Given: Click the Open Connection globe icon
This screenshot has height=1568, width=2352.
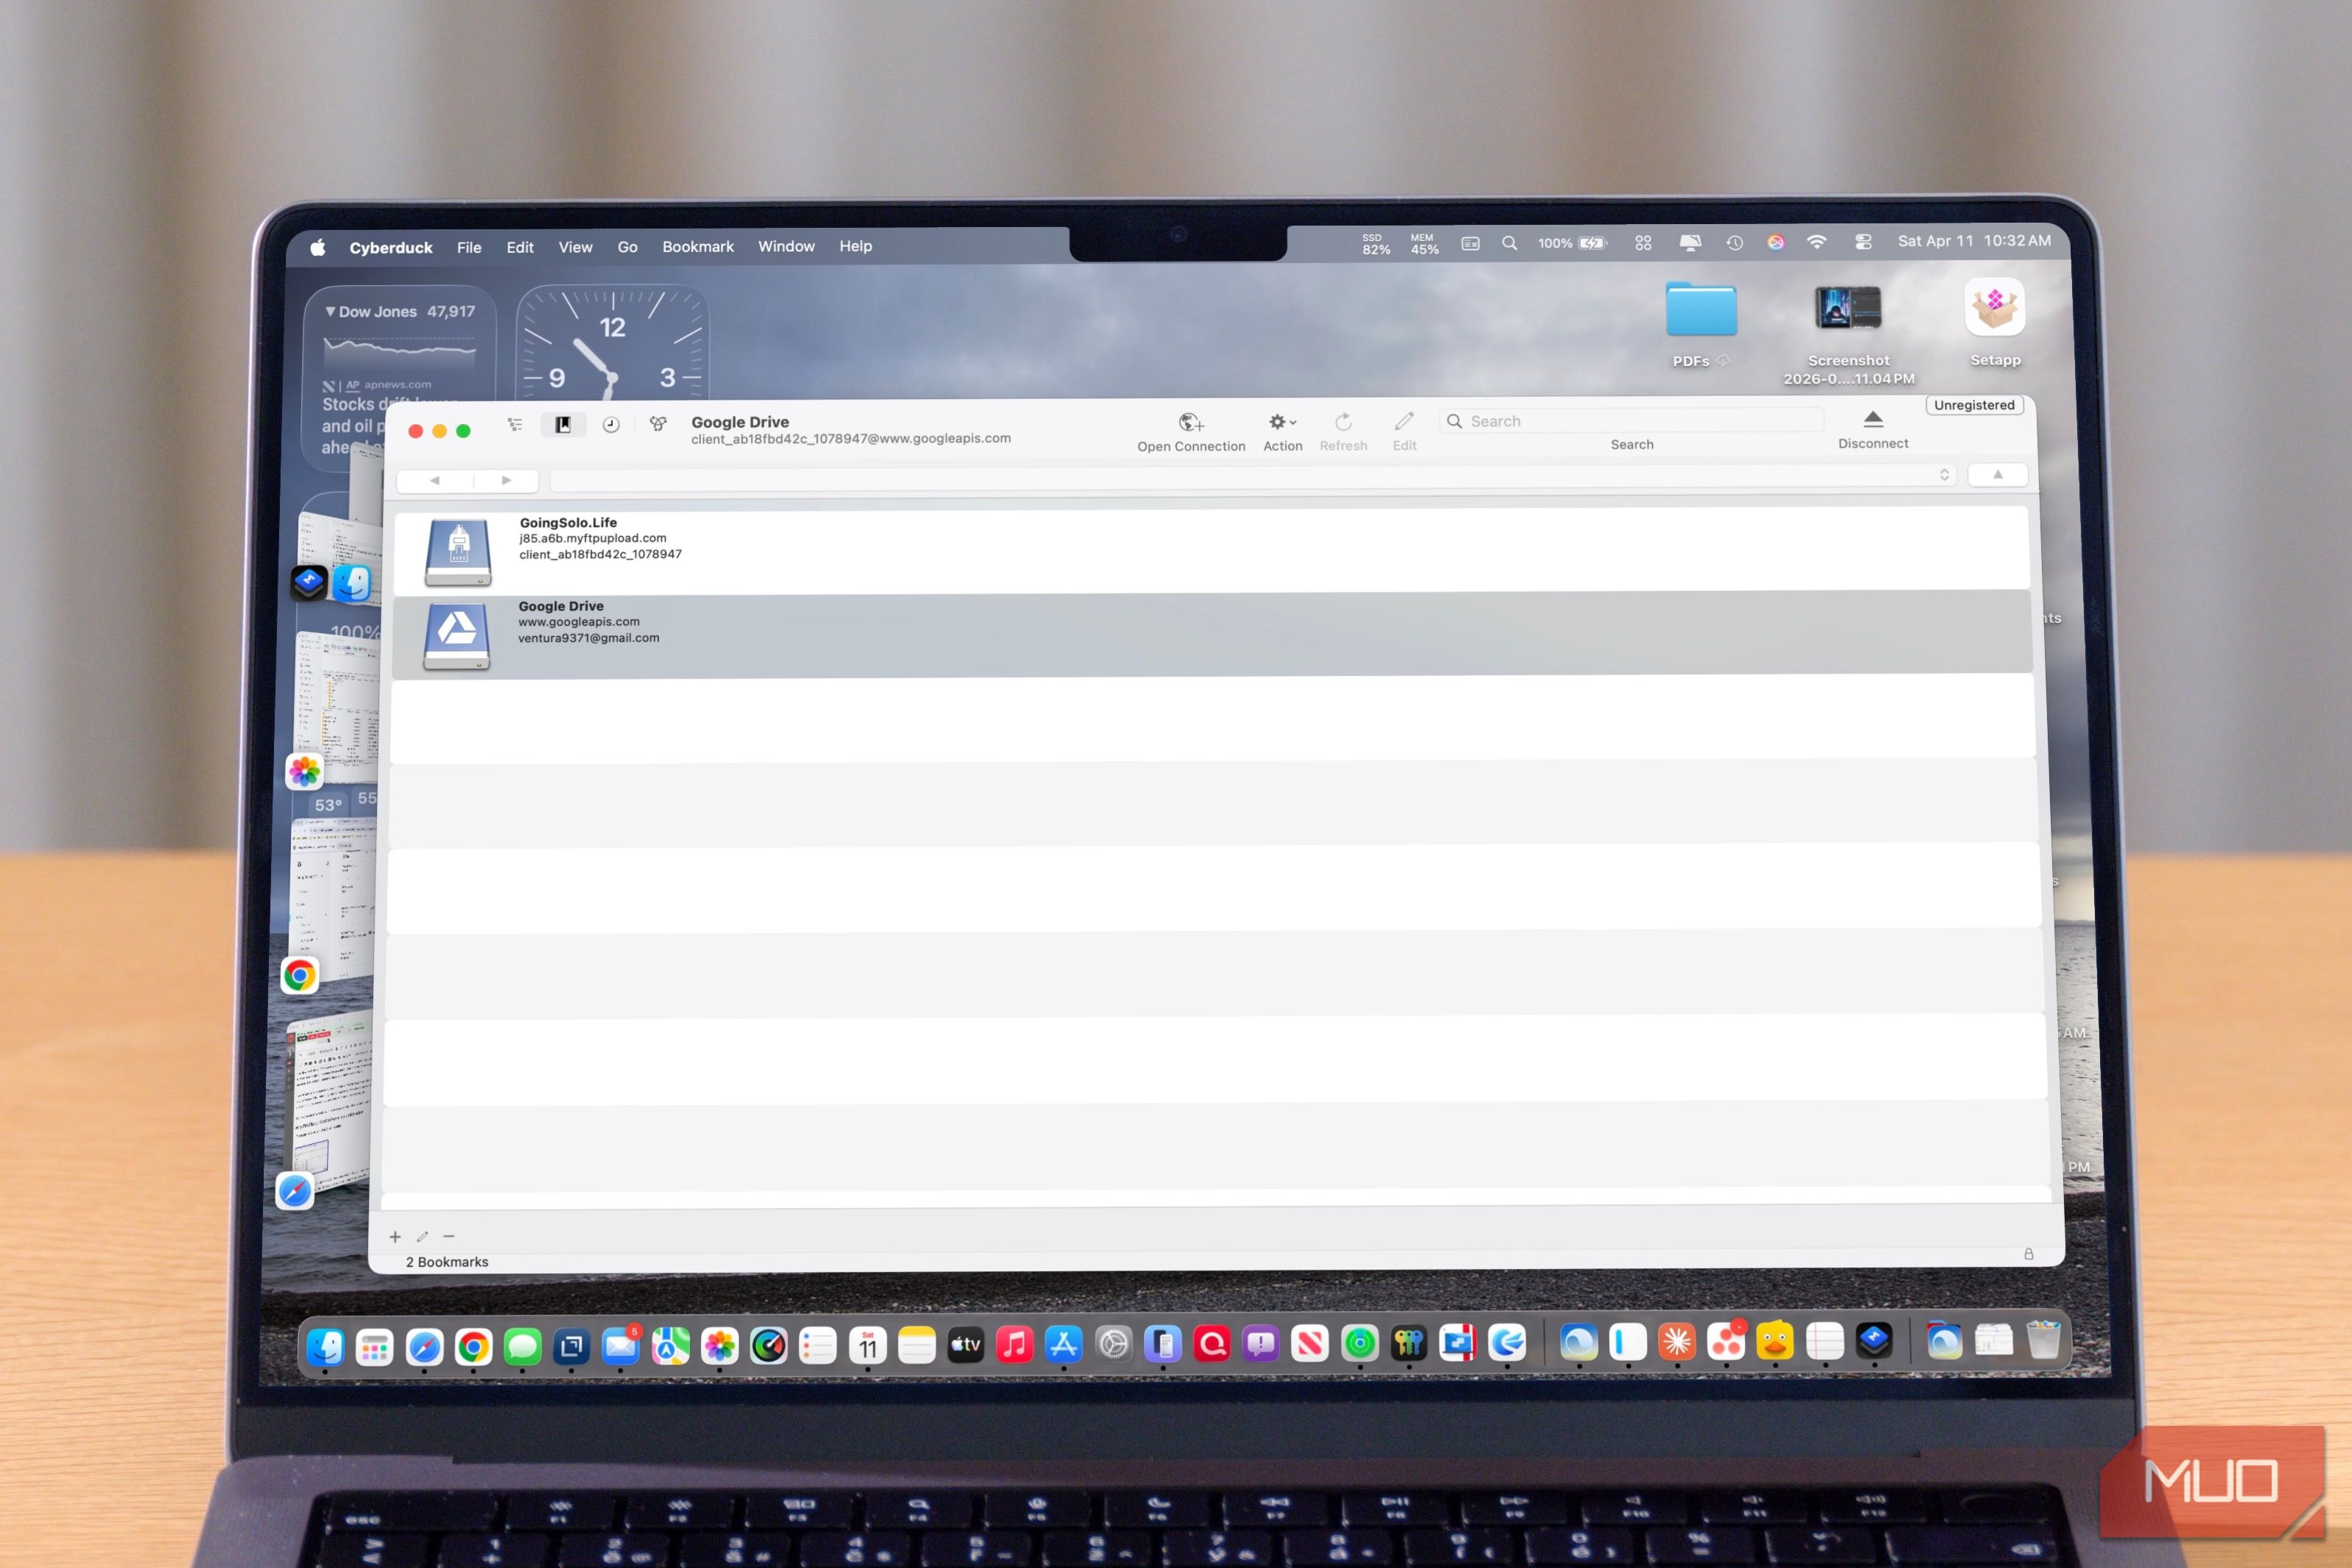Looking at the screenshot, I should point(1190,423).
